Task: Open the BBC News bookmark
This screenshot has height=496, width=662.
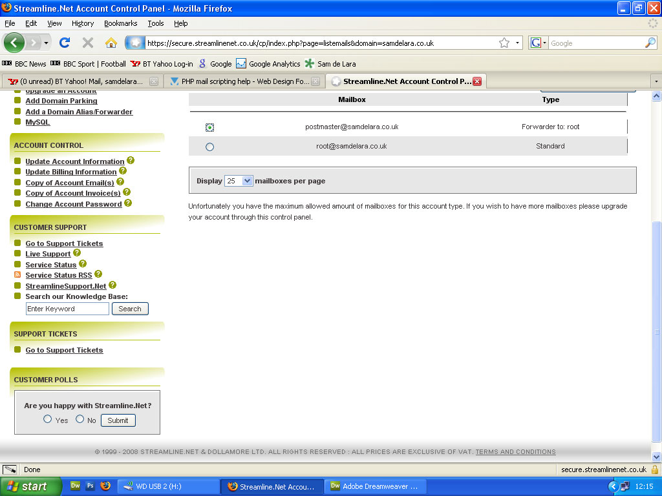Action: (24, 64)
